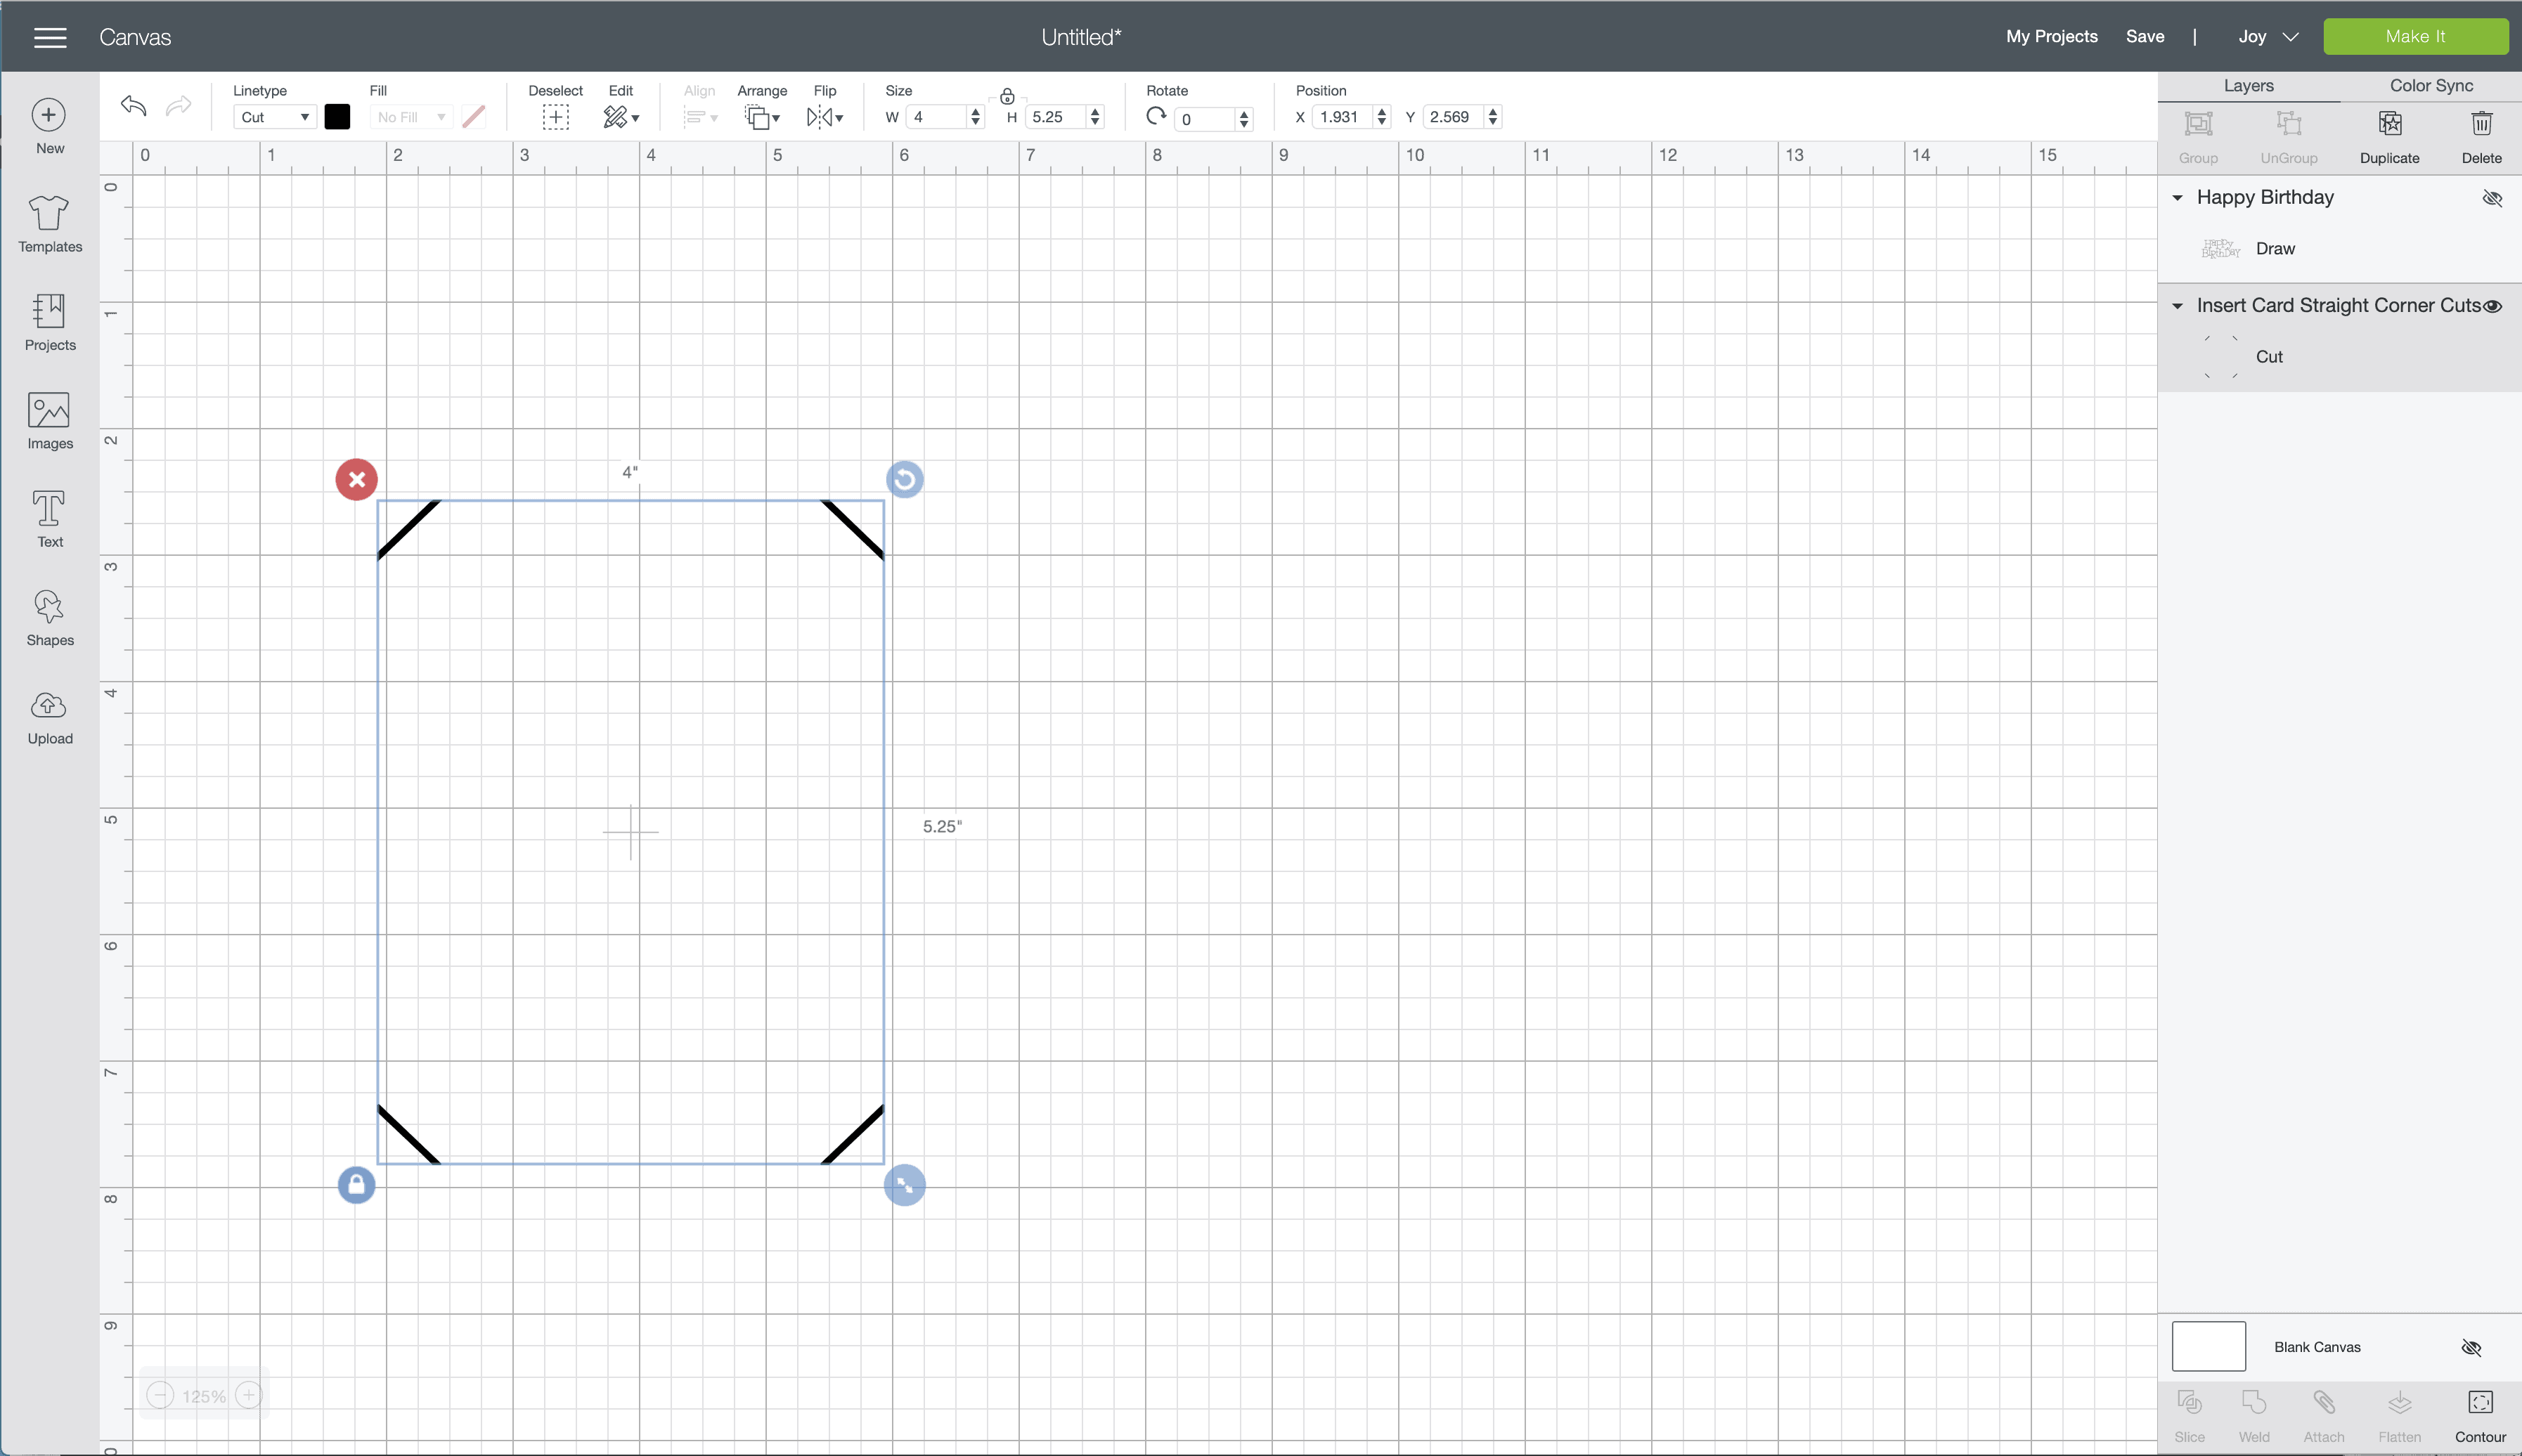
Task: Switch to the Color Sync tab
Action: click(2431, 86)
